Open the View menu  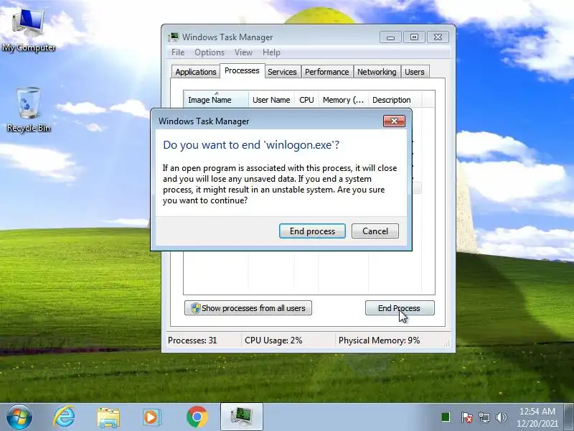(243, 52)
